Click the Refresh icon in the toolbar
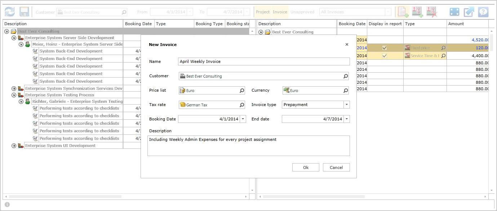Screen dimensions: 497x211 [x=10, y=12]
